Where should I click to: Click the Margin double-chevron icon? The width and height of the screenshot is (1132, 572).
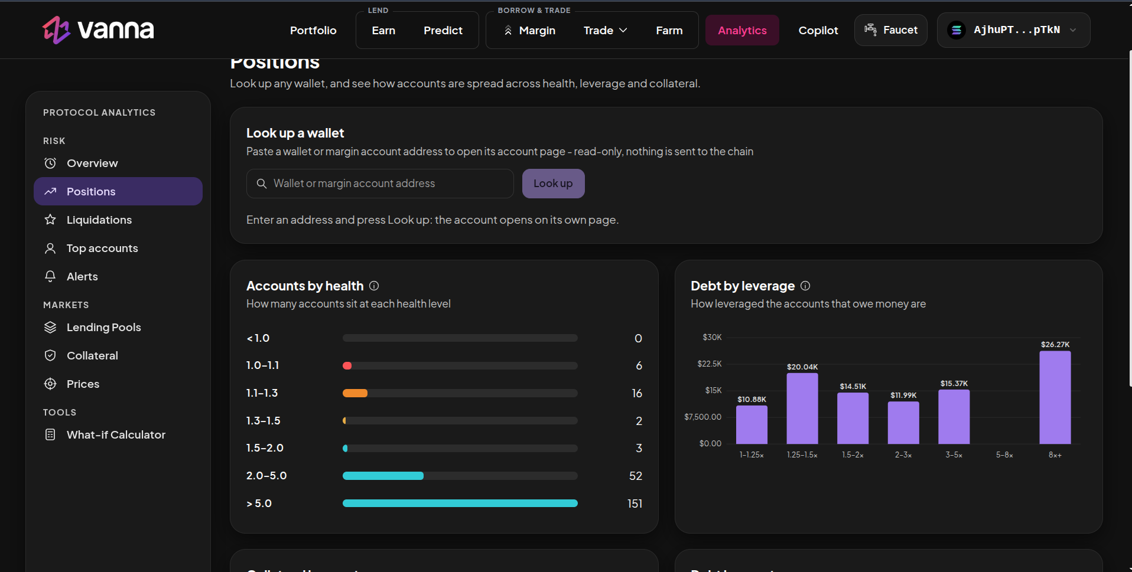pos(508,30)
